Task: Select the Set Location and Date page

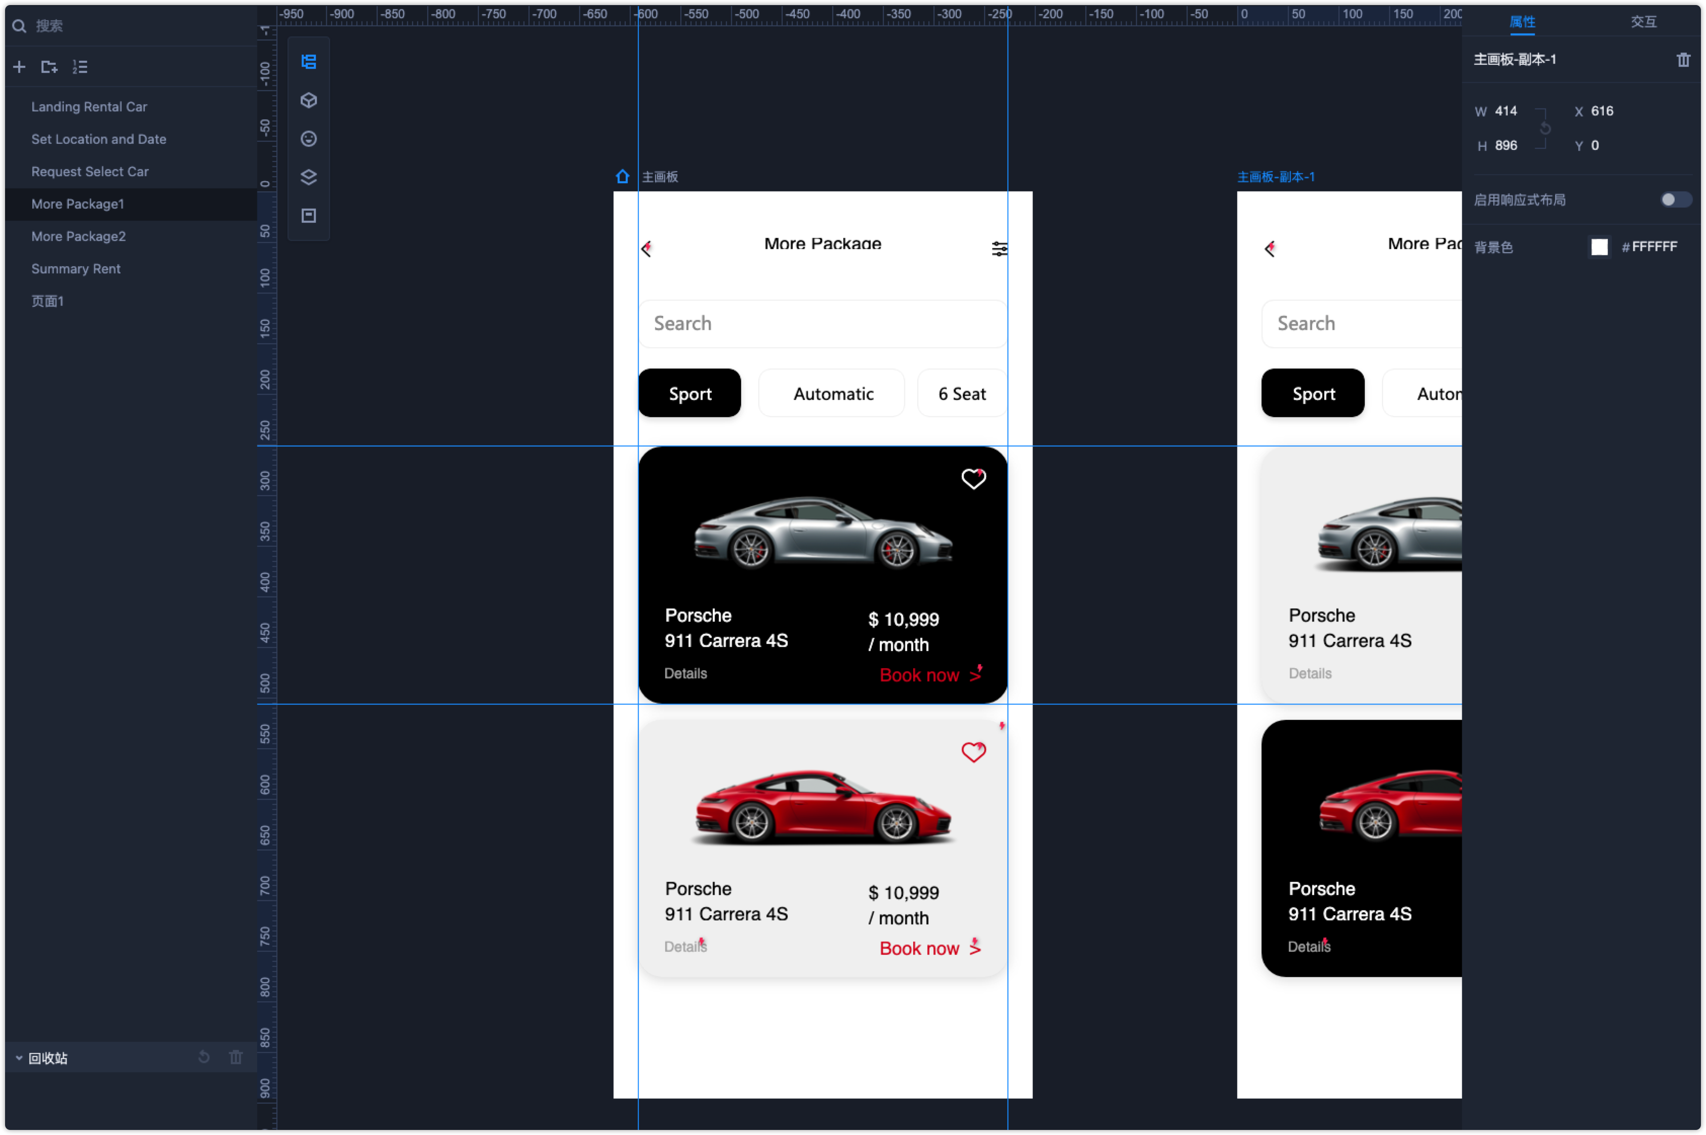Action: click(x=131, y=139)
